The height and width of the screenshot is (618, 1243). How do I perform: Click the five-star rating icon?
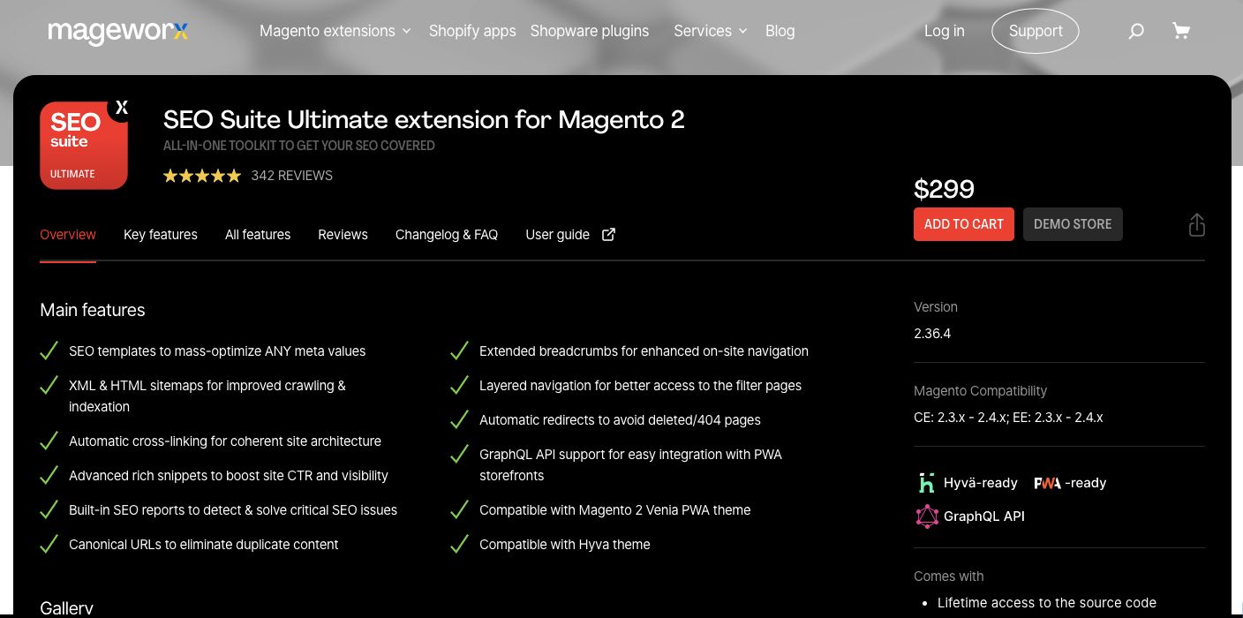201,176
